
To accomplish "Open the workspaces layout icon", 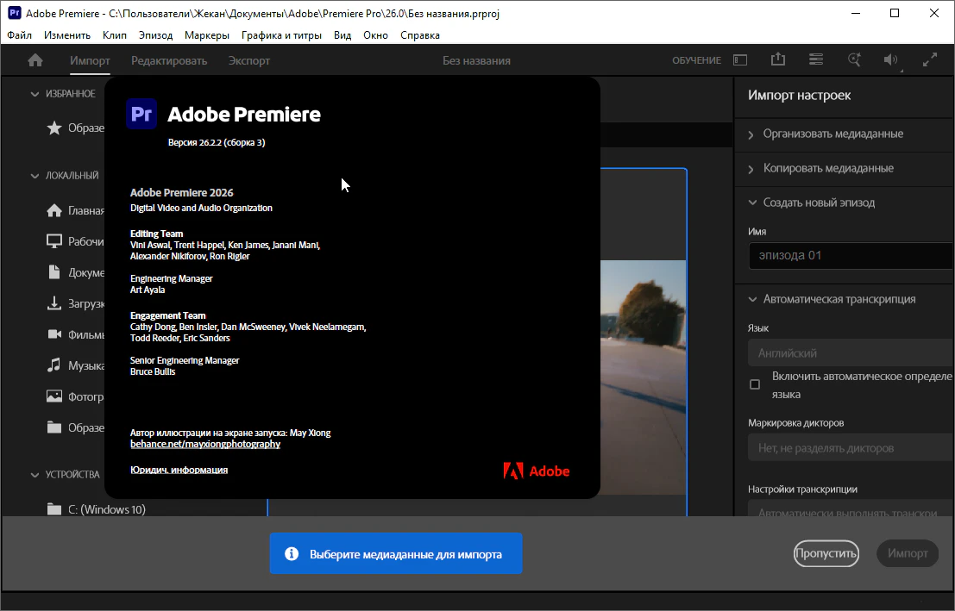I will click(740, 60).
